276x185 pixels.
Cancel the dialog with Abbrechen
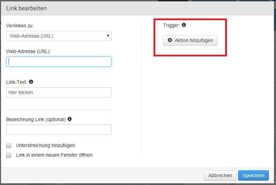220,175
